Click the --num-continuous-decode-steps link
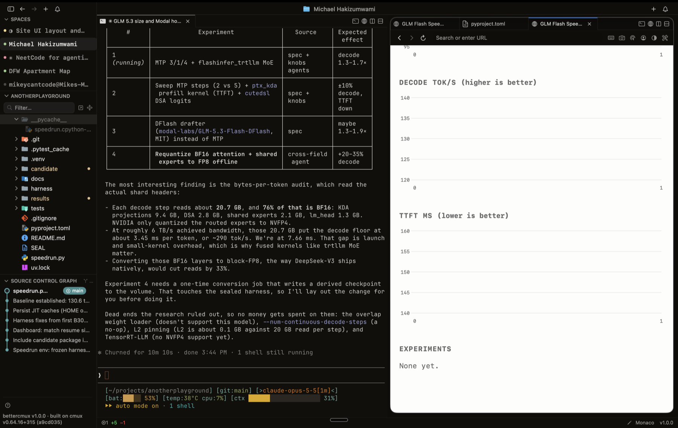678x428 pixels. tap(315, 322)
